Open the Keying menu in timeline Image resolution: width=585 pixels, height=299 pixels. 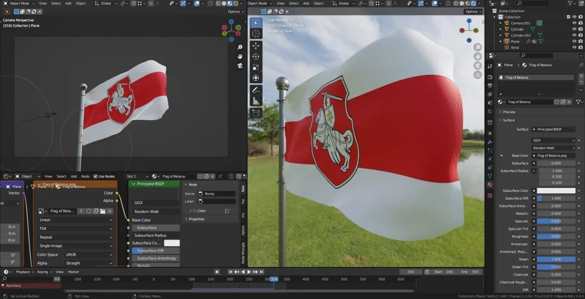tap(44, 272)
